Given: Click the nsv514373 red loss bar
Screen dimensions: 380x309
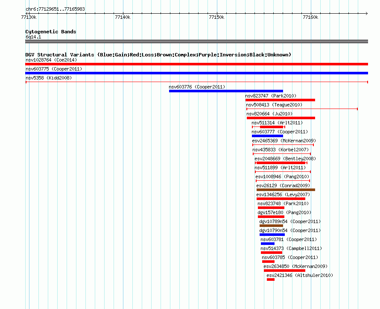Looking at the screenshot, I should [272, 253].
